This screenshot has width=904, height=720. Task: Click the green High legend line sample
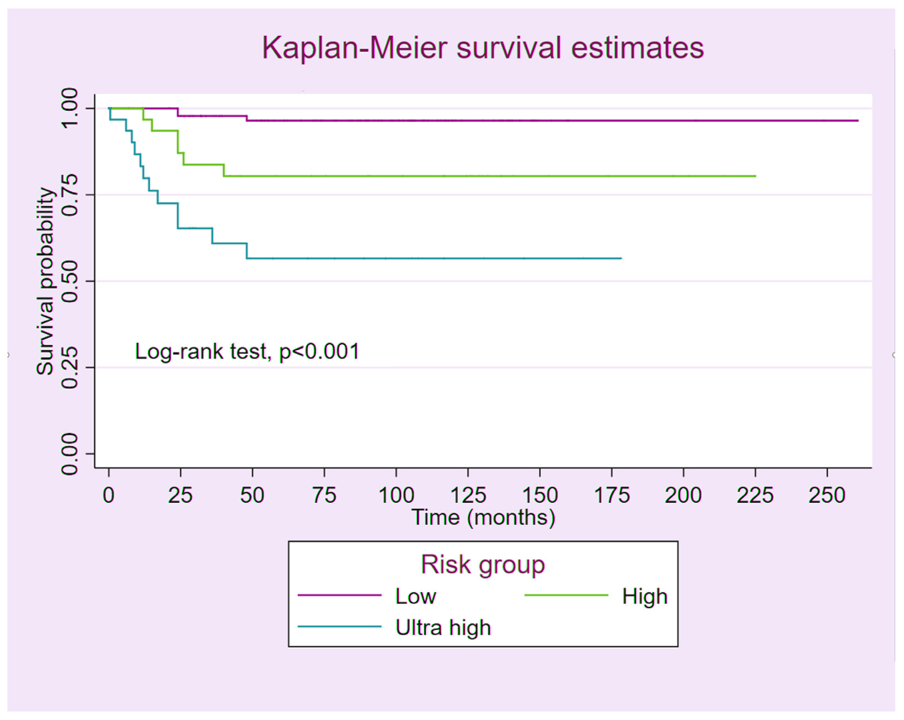coord(566,595)
